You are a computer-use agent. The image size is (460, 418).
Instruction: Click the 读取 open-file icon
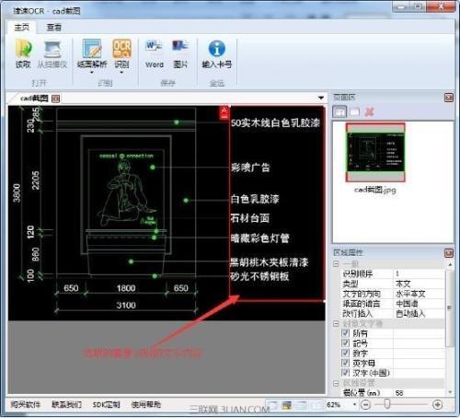pos(24,49)
